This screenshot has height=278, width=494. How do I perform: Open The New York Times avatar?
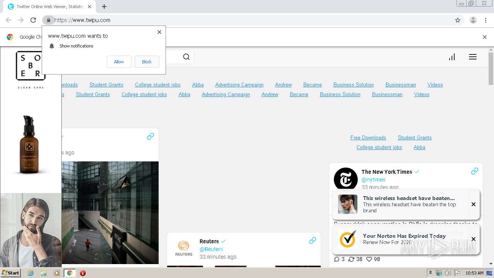click(345, 179)
